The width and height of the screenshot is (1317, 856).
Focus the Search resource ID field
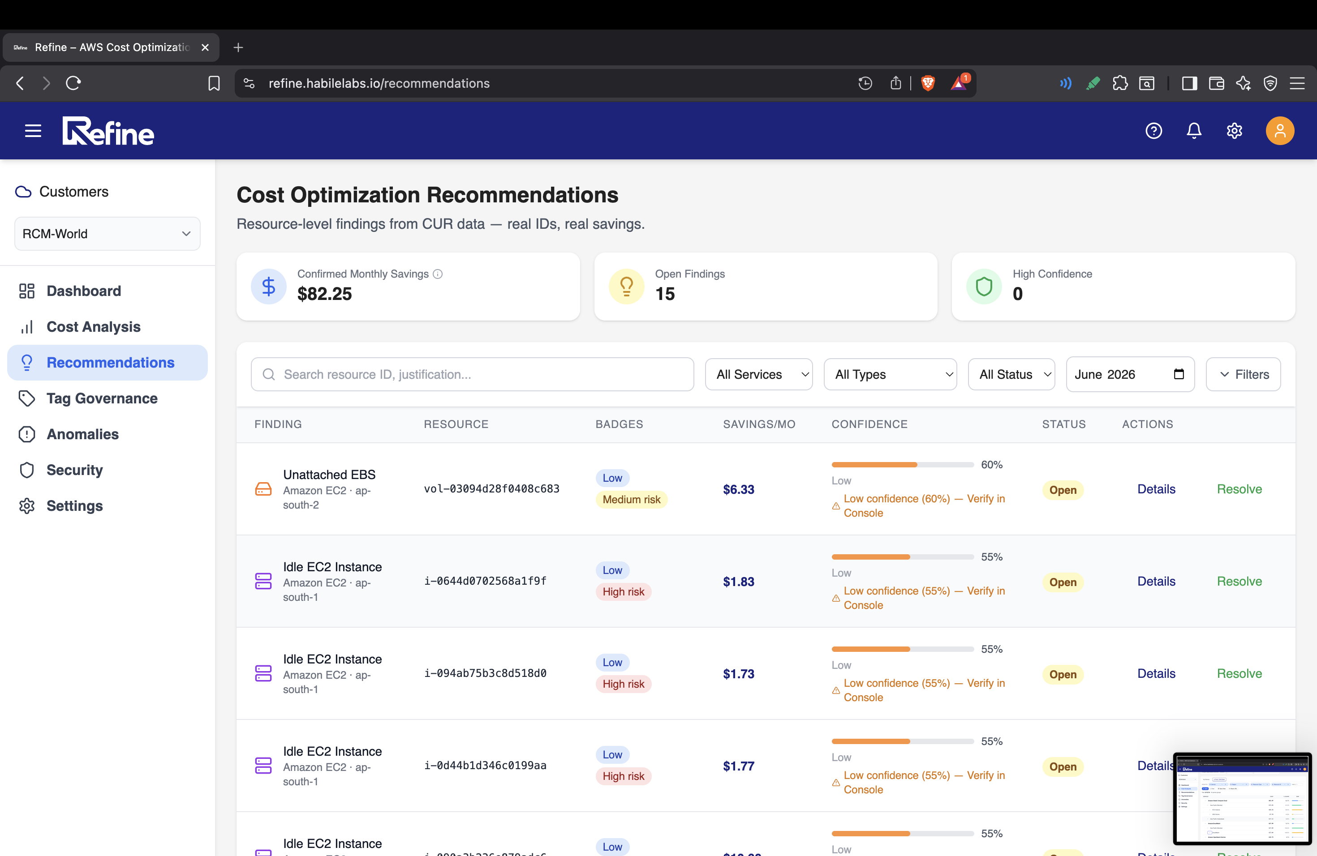point(472,374)
